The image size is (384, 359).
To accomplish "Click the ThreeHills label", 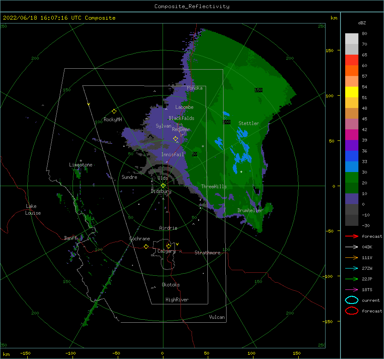I will (x=214, y=187).
